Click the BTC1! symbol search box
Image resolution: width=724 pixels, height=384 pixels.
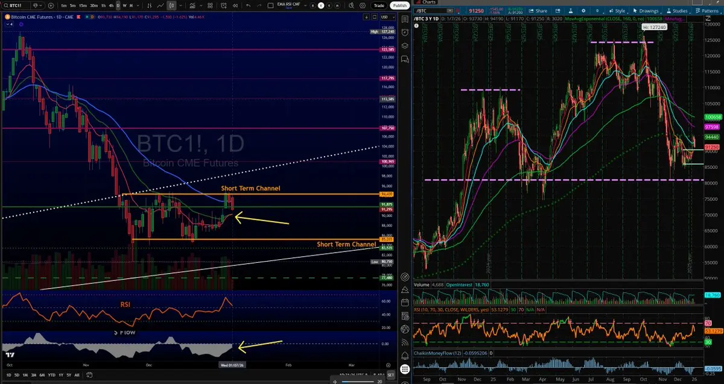[x=16, y=5]
